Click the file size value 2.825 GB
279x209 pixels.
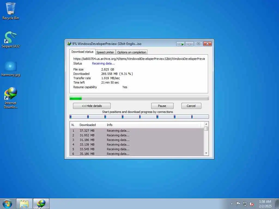pos(108,69)
